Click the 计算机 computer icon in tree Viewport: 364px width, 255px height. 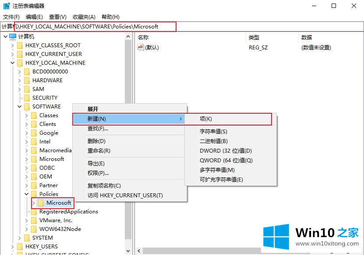click(13, 37)
